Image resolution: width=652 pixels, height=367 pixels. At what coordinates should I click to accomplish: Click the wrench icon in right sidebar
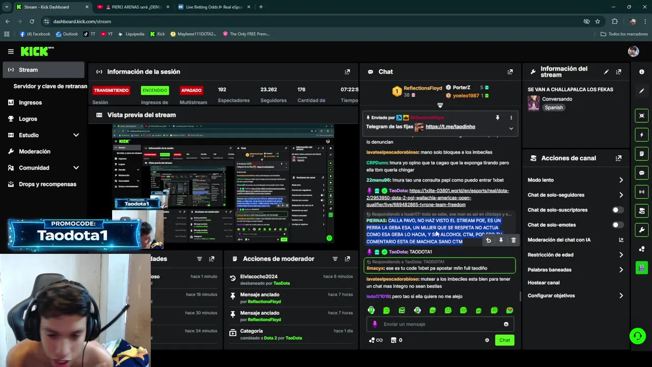(641, 230)
